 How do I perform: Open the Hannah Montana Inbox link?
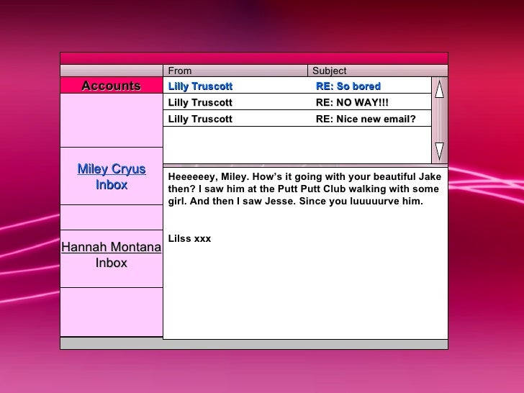tap(112, 255)
